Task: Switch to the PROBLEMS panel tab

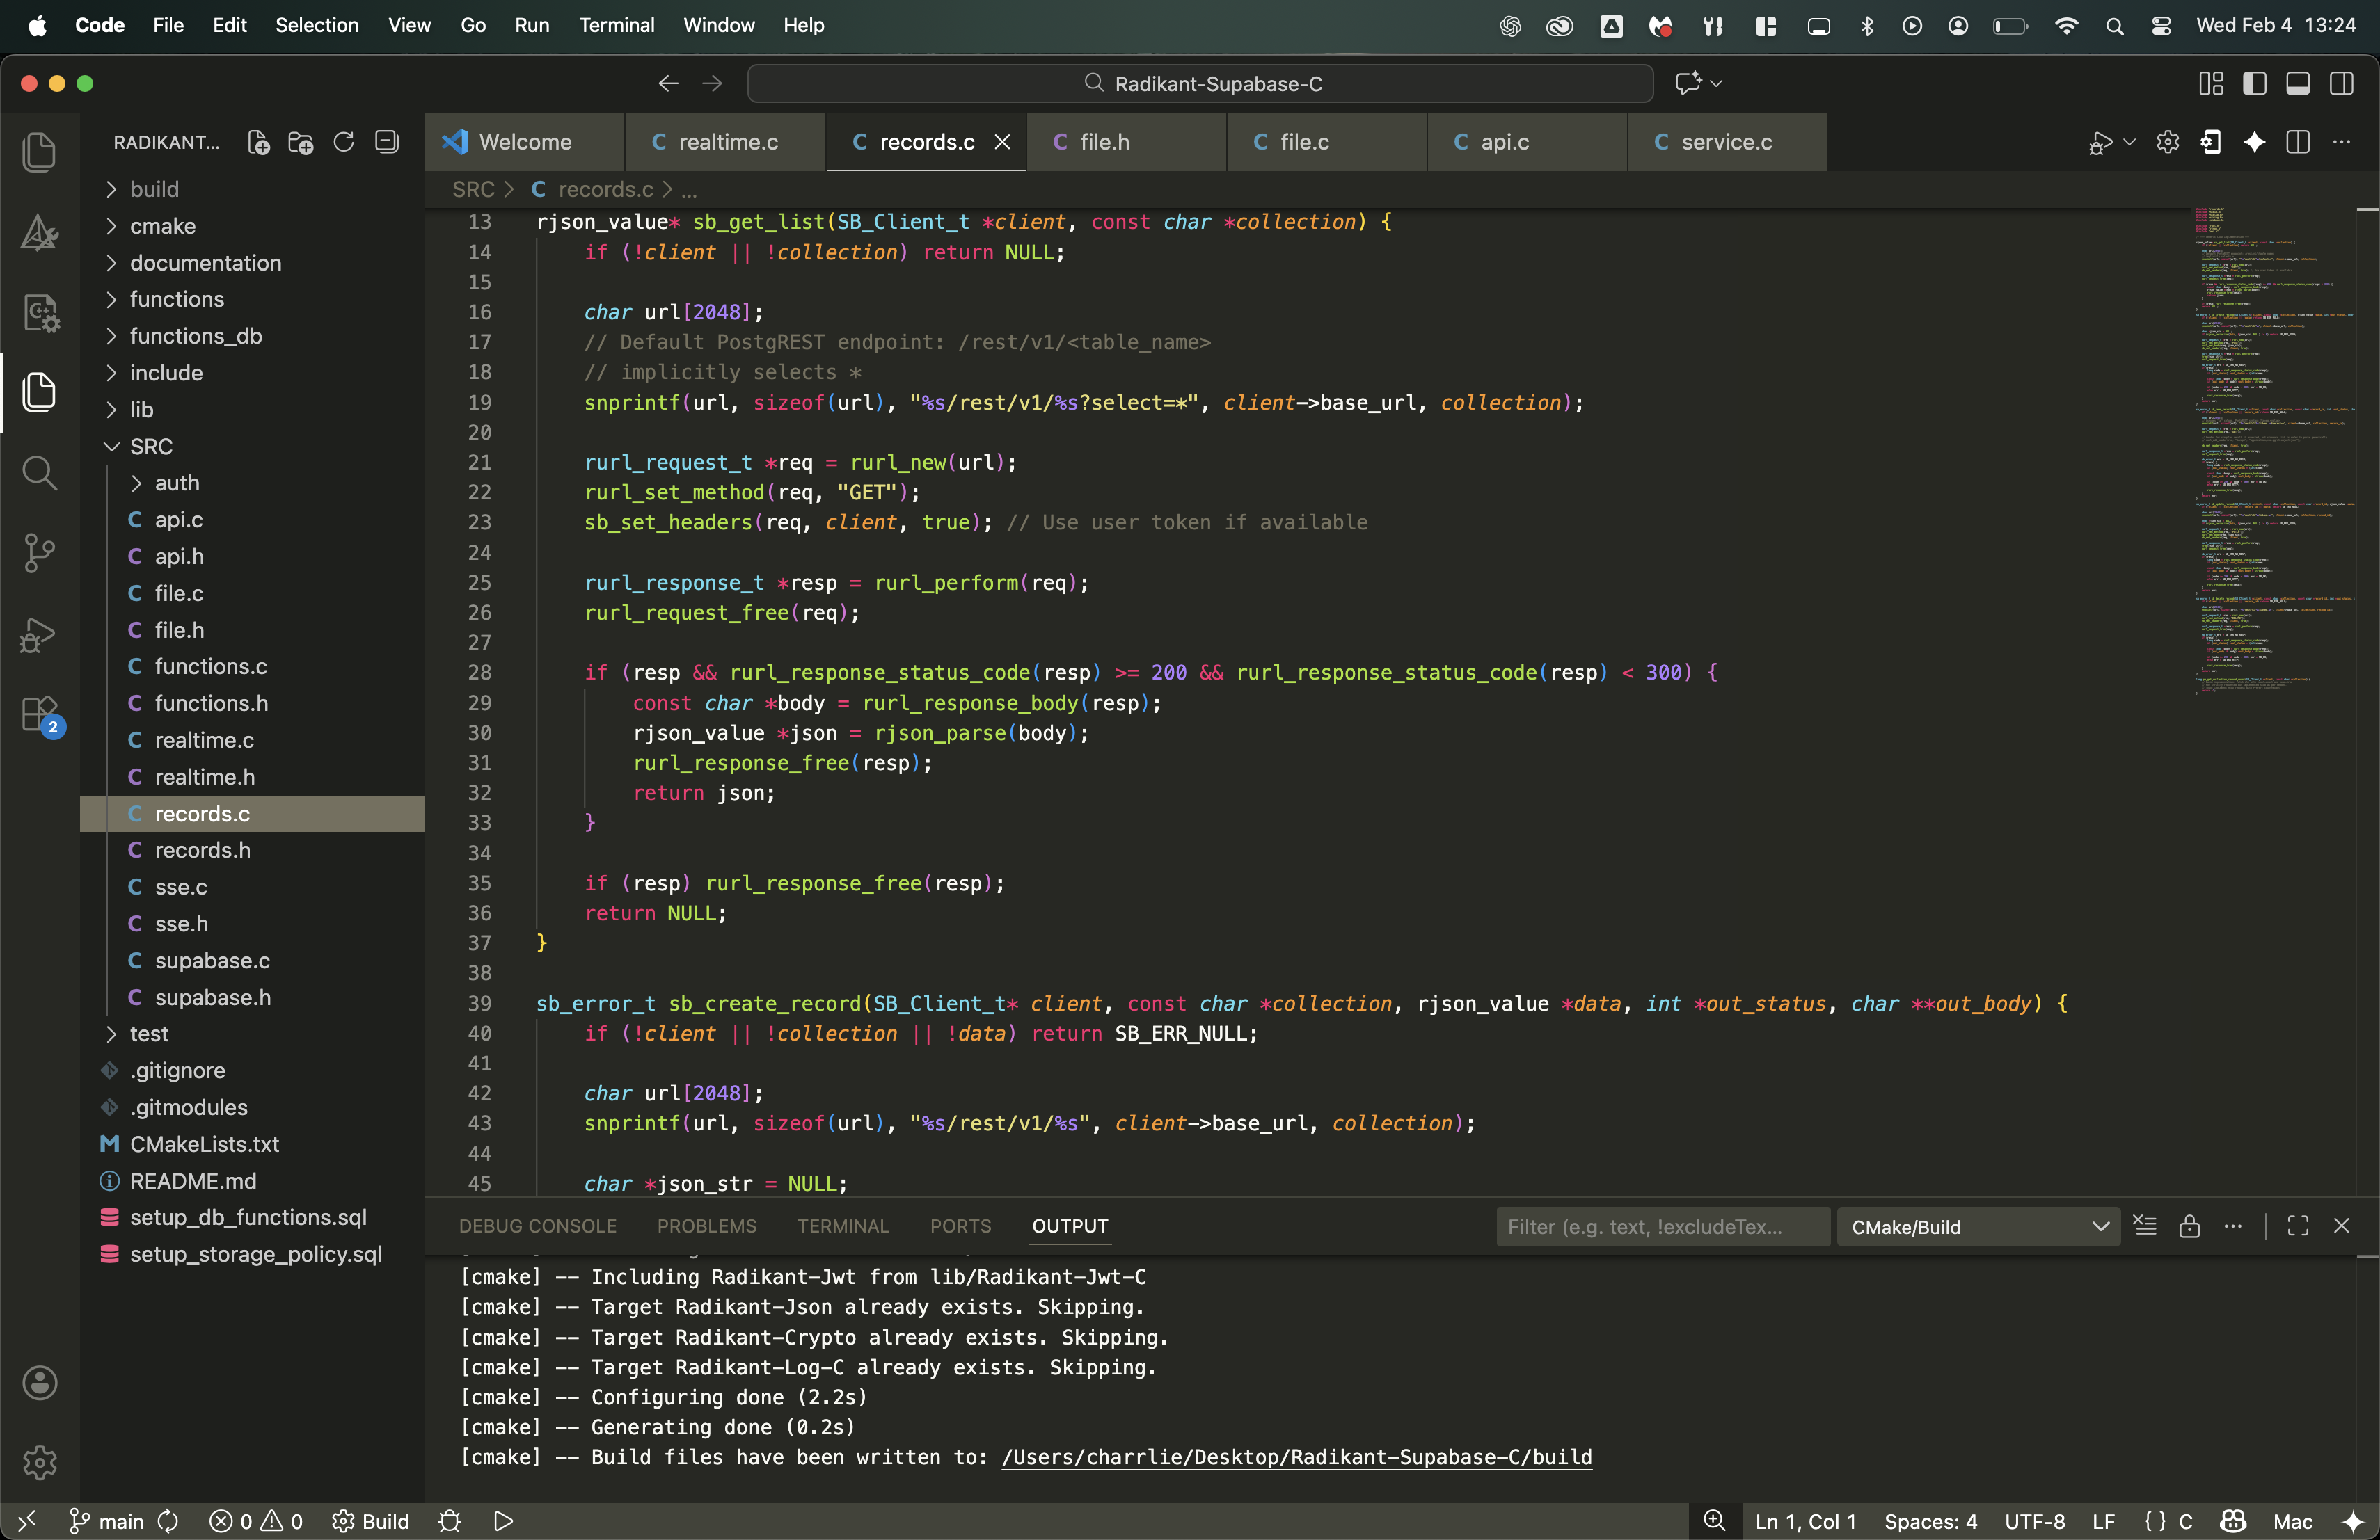Action: tap(706, 1226)
